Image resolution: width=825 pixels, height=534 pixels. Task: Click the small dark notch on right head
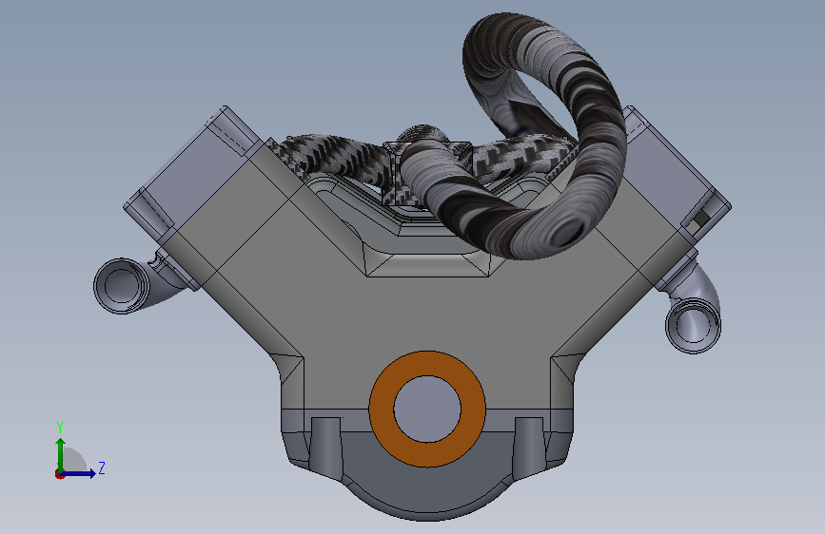(x=699, y=218)
